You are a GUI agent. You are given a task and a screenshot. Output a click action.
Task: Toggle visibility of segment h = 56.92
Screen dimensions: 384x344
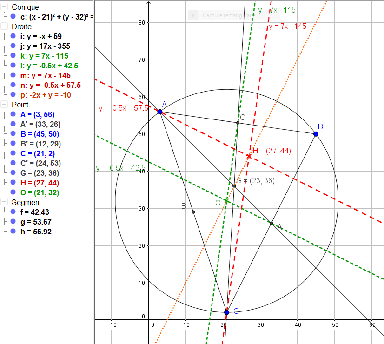tap(13, 231)
